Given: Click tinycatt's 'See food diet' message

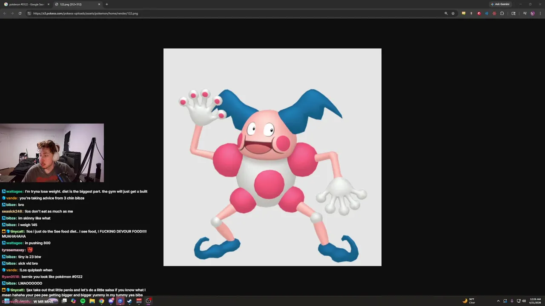Looking at the screenshot, I should [x=74, y=234].
